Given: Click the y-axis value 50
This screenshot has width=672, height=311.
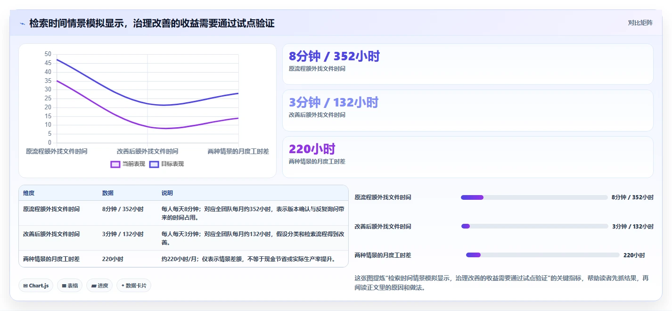Looking at the screenshot, I should (x=48, y=54).
